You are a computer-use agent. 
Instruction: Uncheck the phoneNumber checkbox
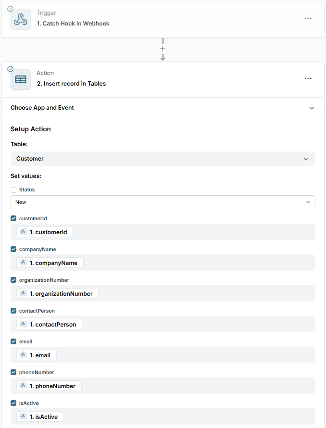pyautogui.click(x=13, y=372)
